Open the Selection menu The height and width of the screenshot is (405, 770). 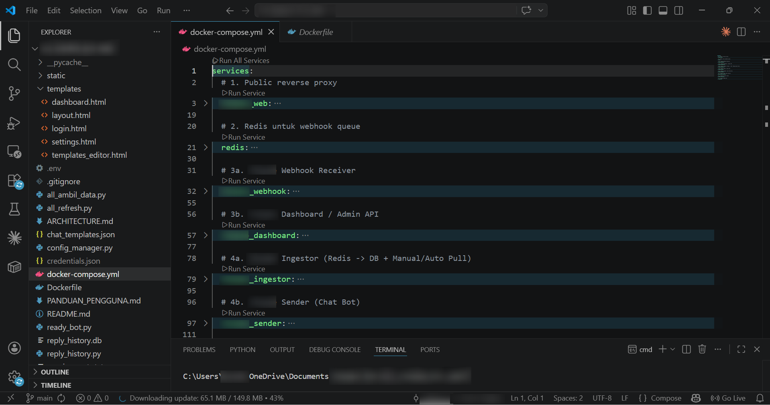[86, 10]
